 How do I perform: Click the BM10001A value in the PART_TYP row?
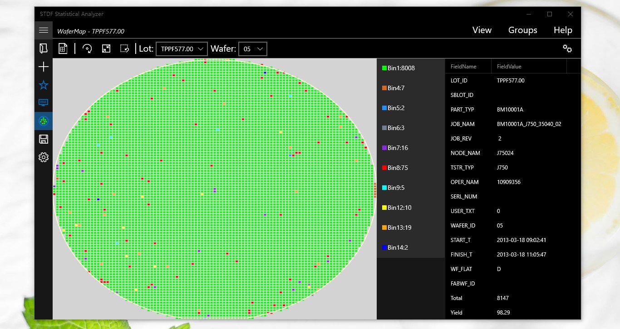pyautogui.click(x=510, y=110)
